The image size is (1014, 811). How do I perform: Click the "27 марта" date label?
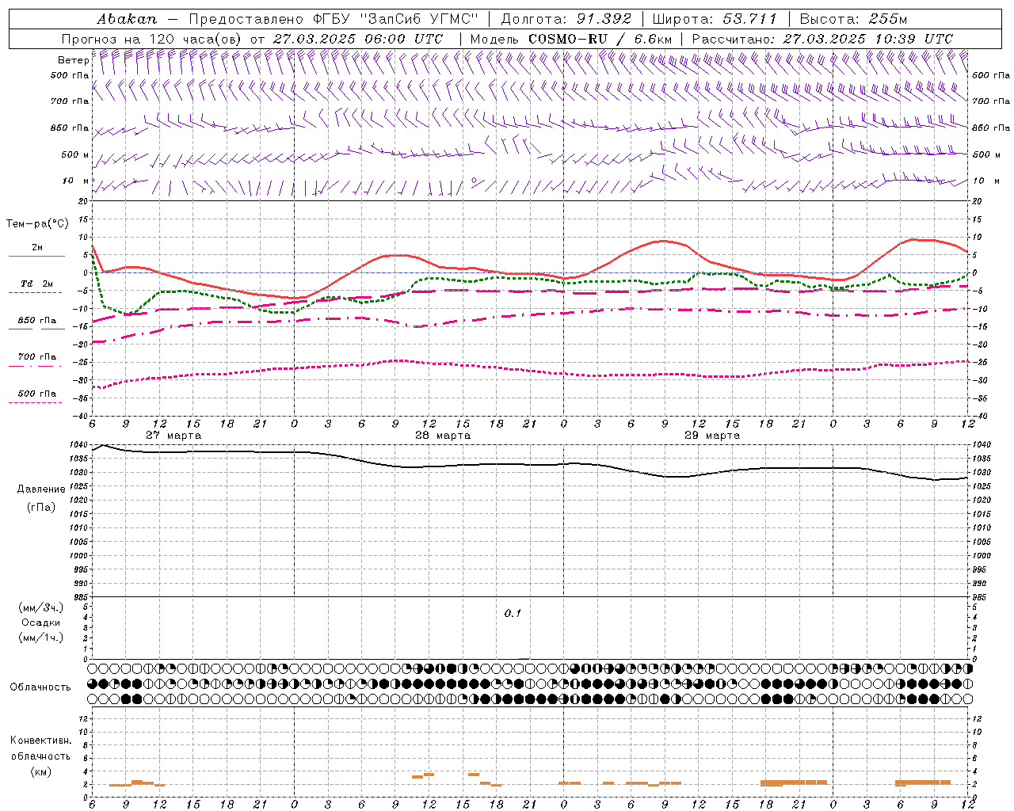click(173, 436)
